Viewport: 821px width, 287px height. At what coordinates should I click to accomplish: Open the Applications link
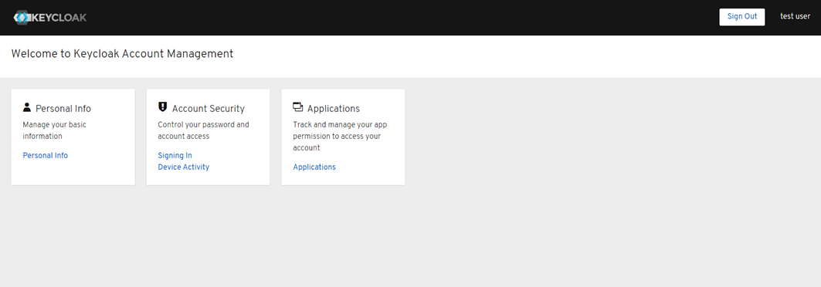314,167
